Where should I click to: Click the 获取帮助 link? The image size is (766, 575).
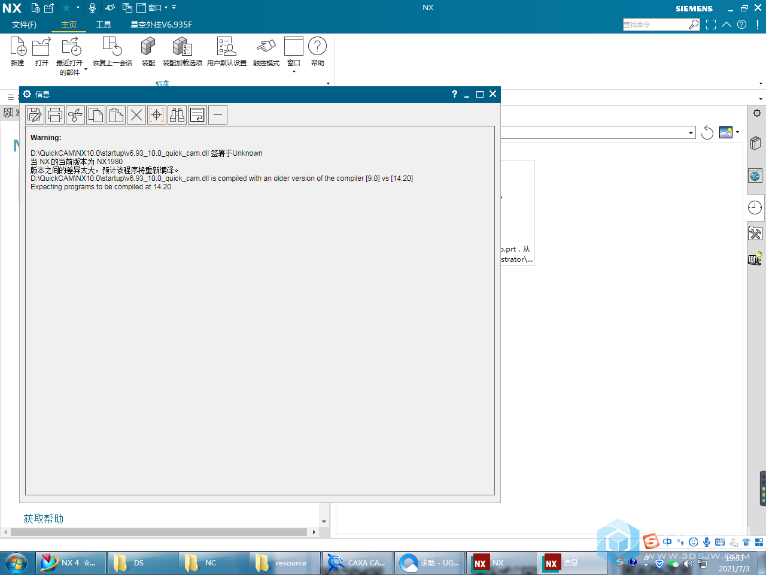[x=43, y=519]
